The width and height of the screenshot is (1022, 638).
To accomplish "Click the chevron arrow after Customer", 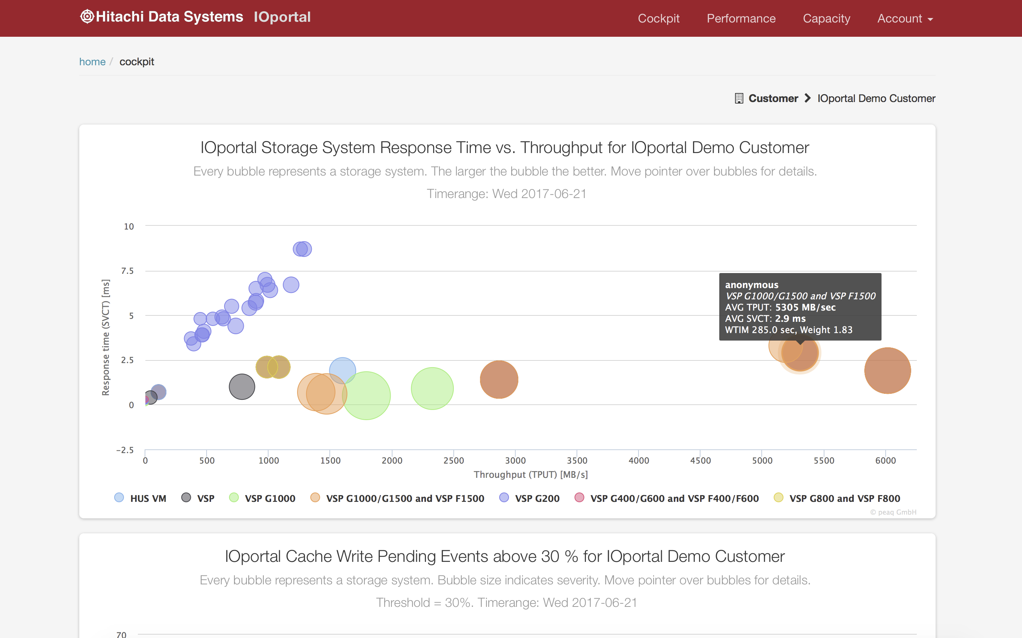I will click(808, 98).
